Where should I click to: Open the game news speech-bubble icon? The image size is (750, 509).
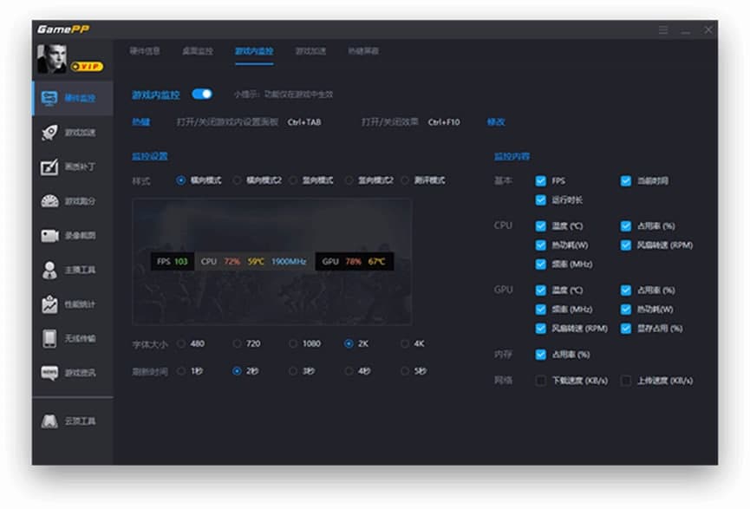pyautogui.click(x=49, y=373)
